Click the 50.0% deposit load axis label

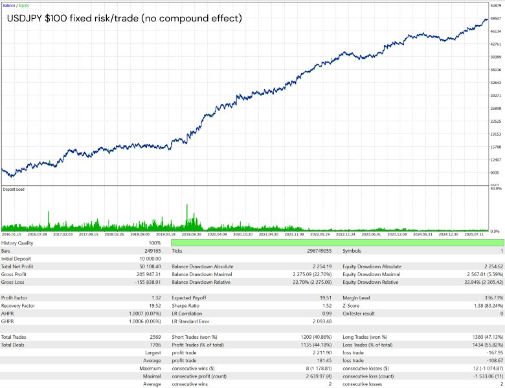495,189
